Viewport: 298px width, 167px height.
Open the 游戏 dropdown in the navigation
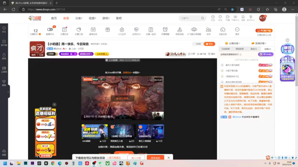[106, 18]
